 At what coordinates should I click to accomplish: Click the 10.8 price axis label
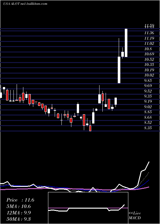point(148,49)
